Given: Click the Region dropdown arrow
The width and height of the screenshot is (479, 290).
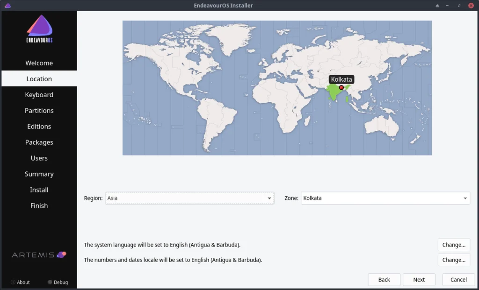Looking at the screenshot, I should click(x=269, y=198).
